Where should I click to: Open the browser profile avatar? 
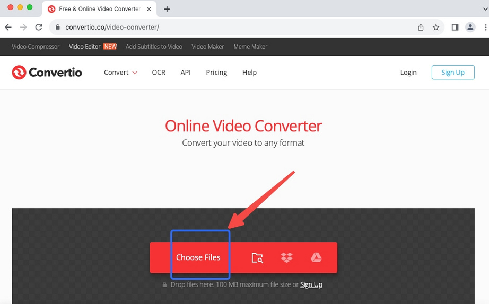tap(470, 28)
